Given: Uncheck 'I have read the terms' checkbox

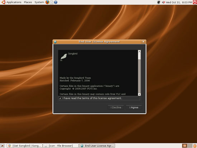Looking at the screenshot, I should 60,98.
